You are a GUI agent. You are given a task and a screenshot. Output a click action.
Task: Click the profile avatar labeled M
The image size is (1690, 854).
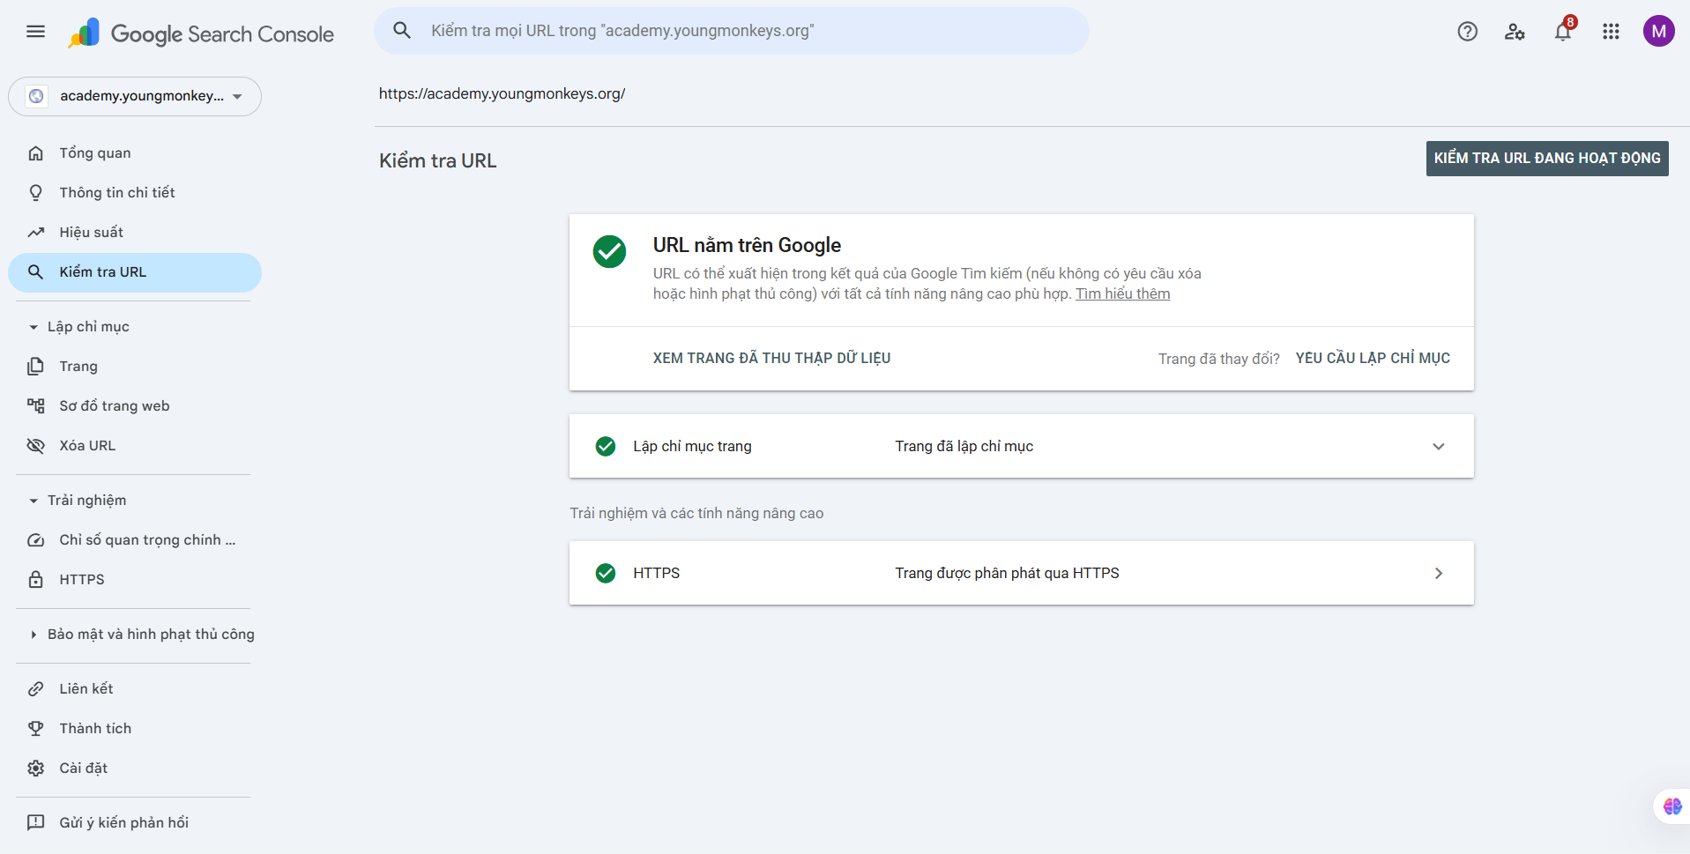point(1659,31)
